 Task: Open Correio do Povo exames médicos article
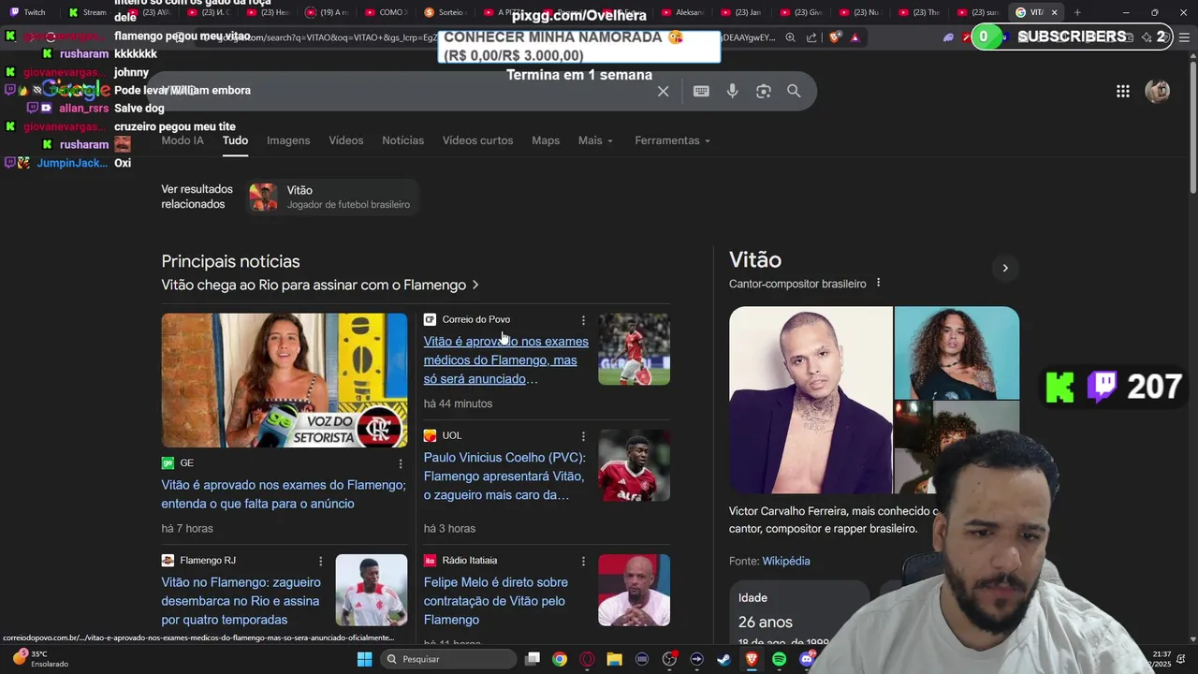pos(505,360)
